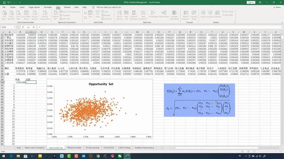Screen dimensions: 284x159
Task: Click inside the formula bar
Action: 159,27
